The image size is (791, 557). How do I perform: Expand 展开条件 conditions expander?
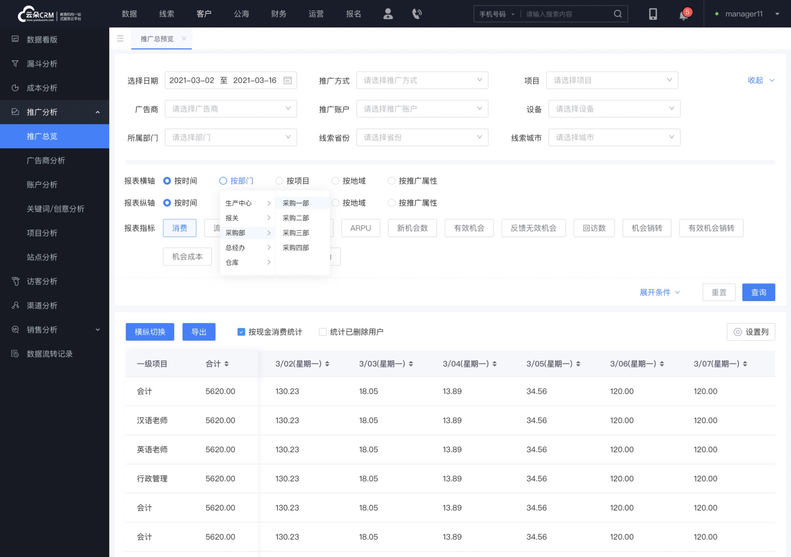pos(660,292)
